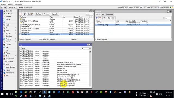174x98 pixels.
Task: Click the Freeze button in Log
Action: (x=23, y=48)
